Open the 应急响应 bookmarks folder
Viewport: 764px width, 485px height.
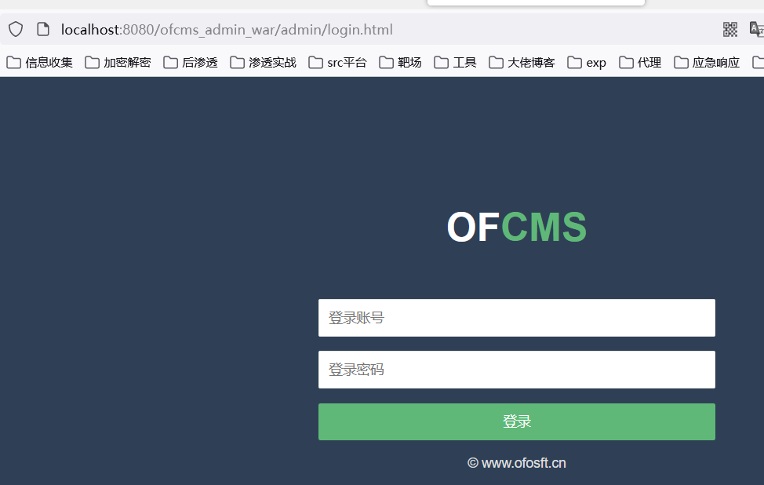tap(707, 63)
